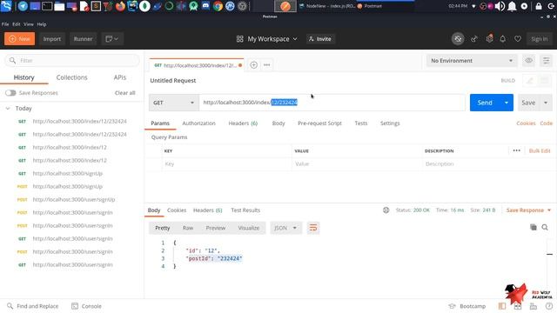Click the Bulk Edit link

[x=540, y=150]
